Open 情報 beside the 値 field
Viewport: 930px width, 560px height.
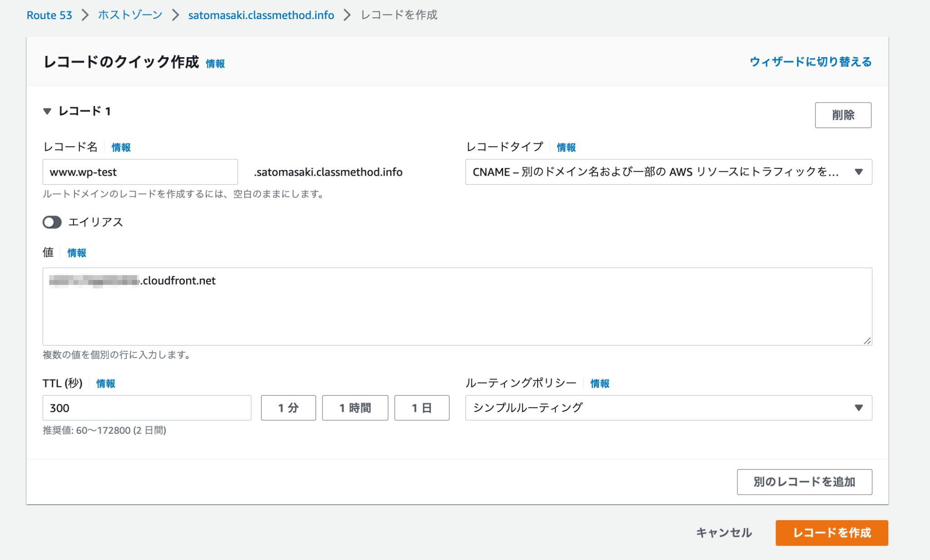point(76,253)
